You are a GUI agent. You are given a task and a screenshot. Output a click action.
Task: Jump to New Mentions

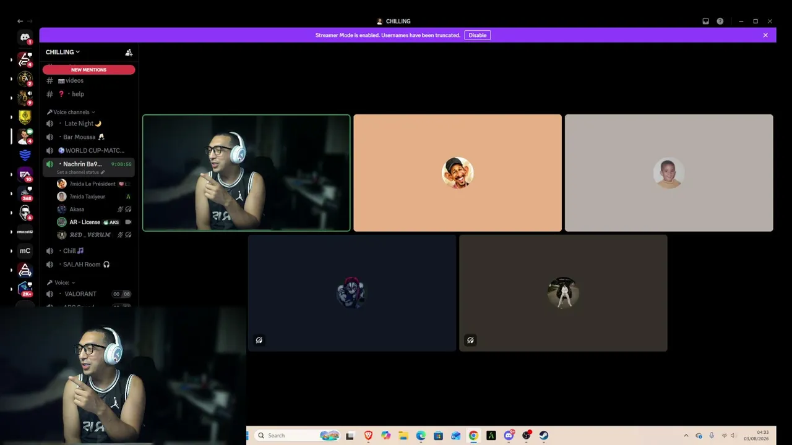coord(88,70)
